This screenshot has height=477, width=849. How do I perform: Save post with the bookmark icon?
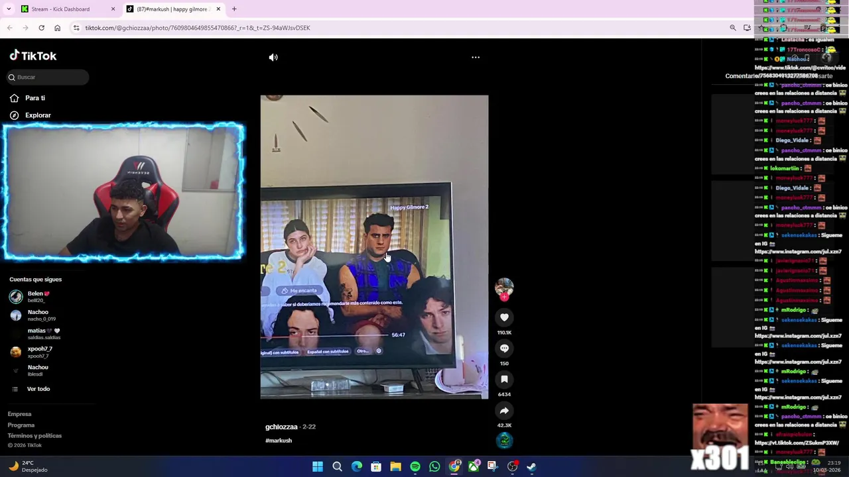504,379
